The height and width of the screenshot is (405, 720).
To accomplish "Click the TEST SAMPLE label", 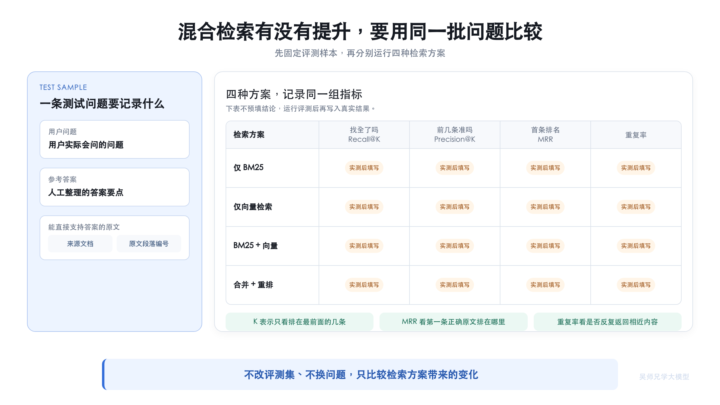I will [x=63, y=87].
